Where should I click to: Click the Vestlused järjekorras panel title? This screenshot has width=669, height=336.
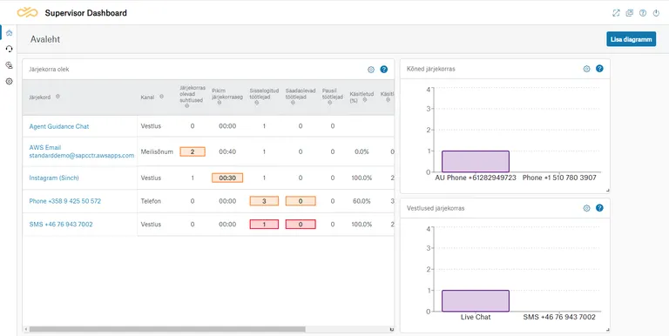coord(436,208)
